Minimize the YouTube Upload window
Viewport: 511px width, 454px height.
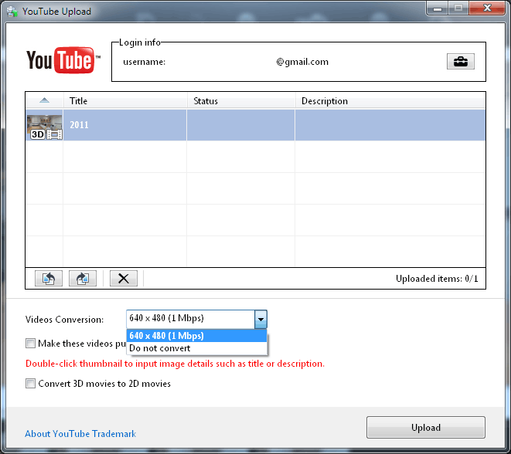(x=438, y=8)
